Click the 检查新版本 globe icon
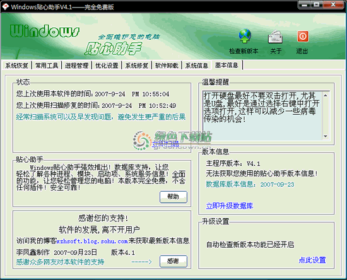The height and width of the screenshot is (280, 347). coord(245,36)
